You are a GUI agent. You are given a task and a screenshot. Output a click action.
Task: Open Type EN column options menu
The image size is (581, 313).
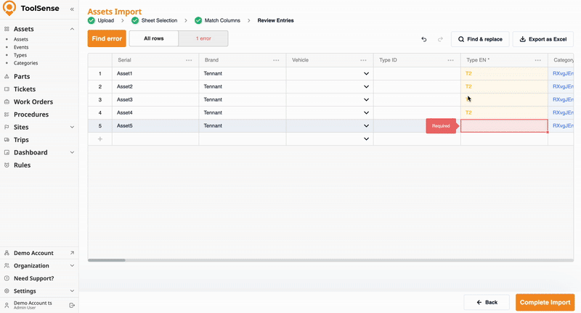pyautogui.click(x=538, y=60)
